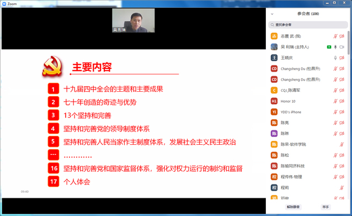This screenshot has height=216, width=352.
Task: Click camera-off icon for 陈亮
Action: point(342,123)
